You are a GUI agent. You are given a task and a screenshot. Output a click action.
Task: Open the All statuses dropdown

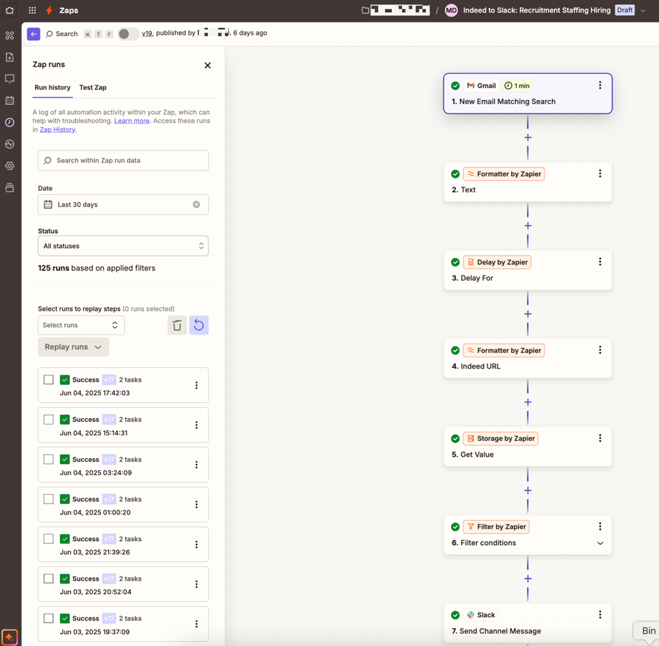coord(123,246)
